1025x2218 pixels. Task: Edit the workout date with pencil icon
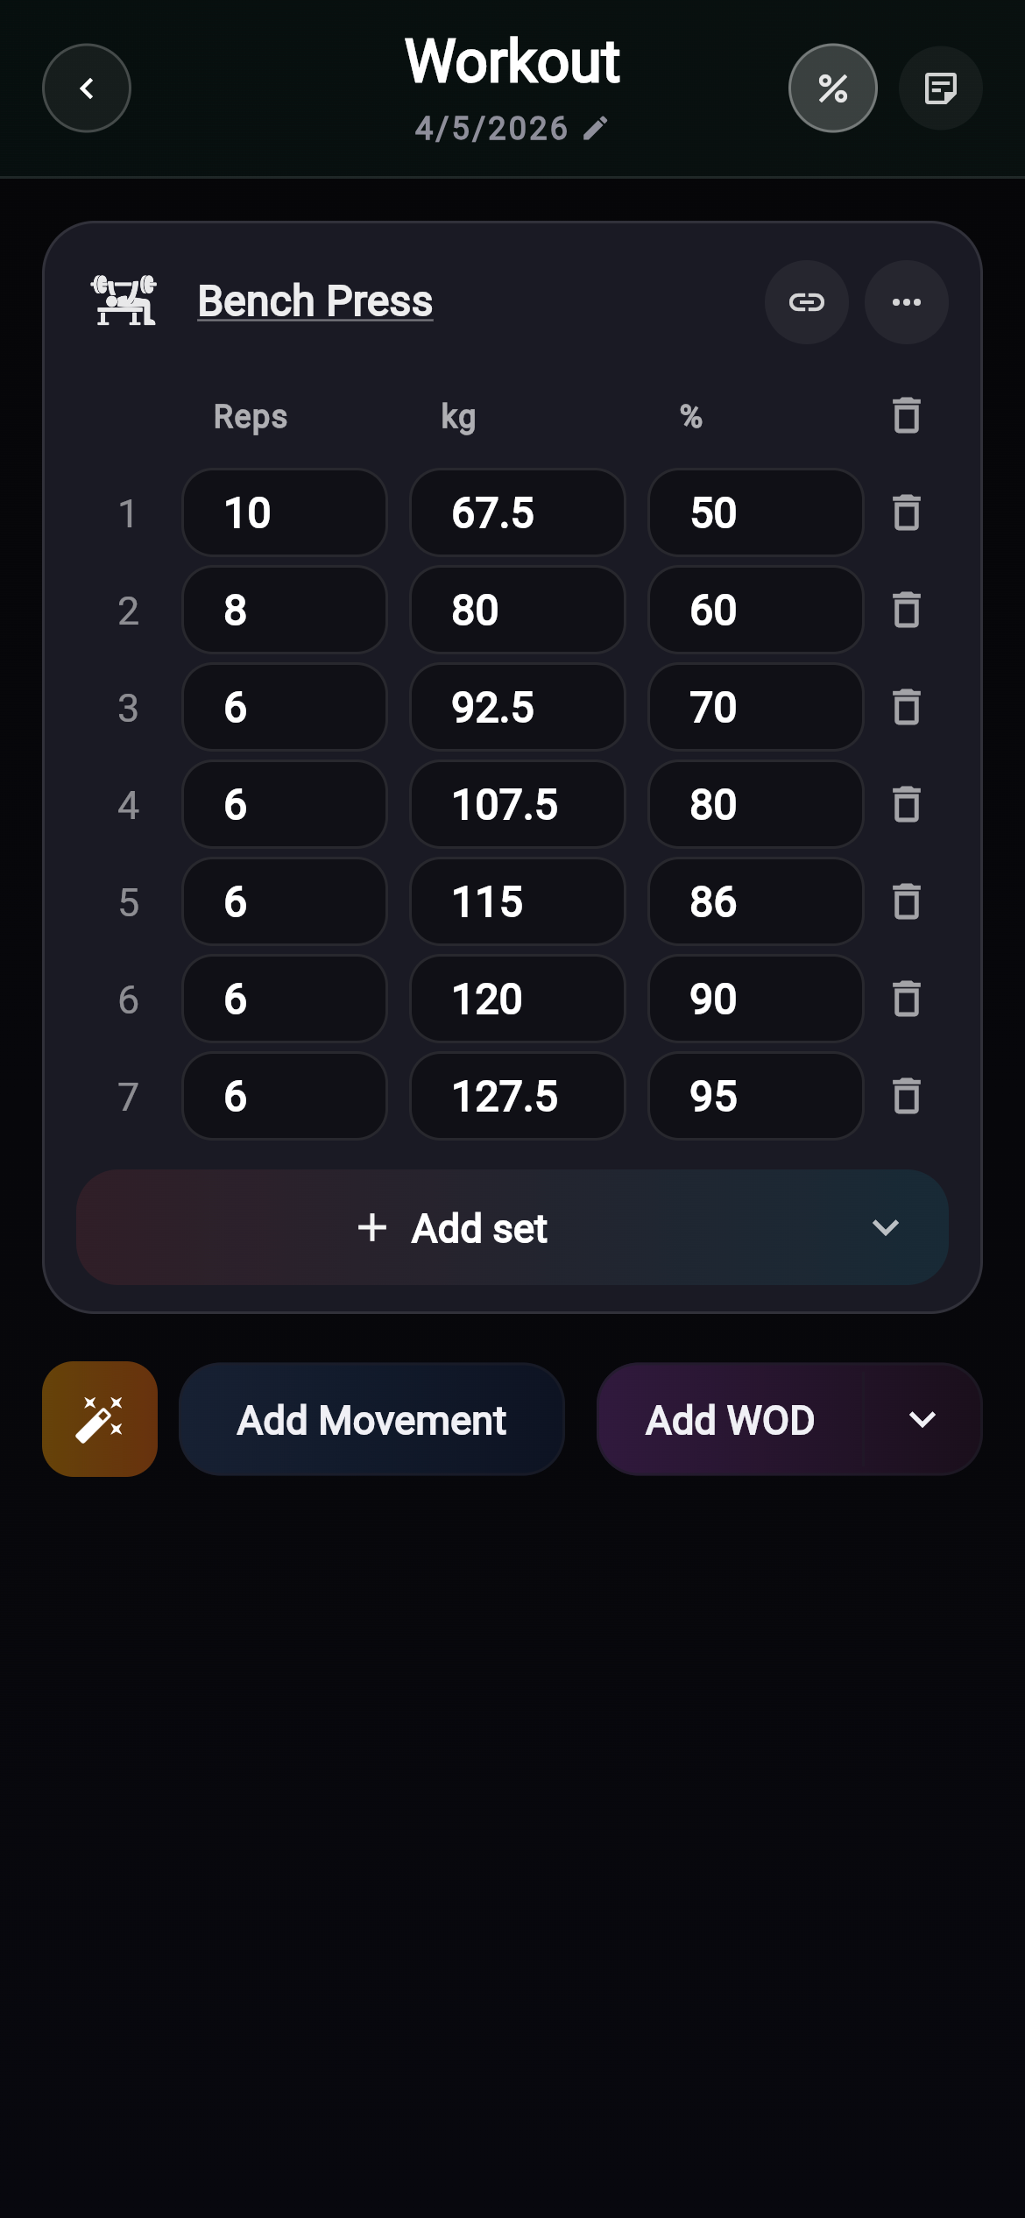click(x=596, y=129)
